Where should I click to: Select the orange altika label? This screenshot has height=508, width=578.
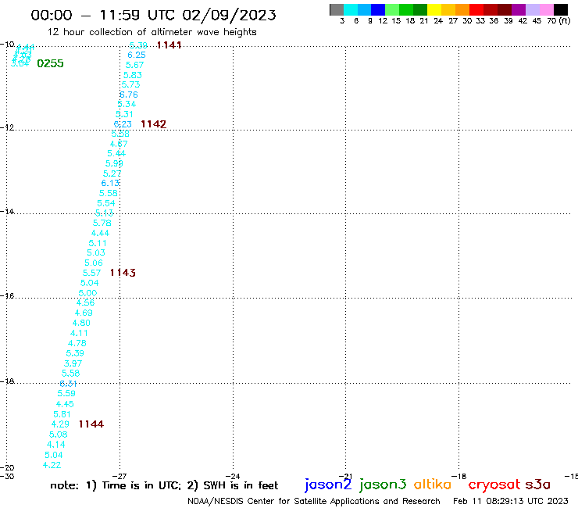click(x=432, y=485)
